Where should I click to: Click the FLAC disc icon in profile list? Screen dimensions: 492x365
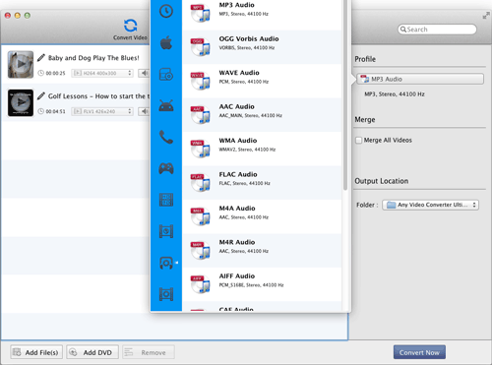pyautogui.click(x=201, y=182)
